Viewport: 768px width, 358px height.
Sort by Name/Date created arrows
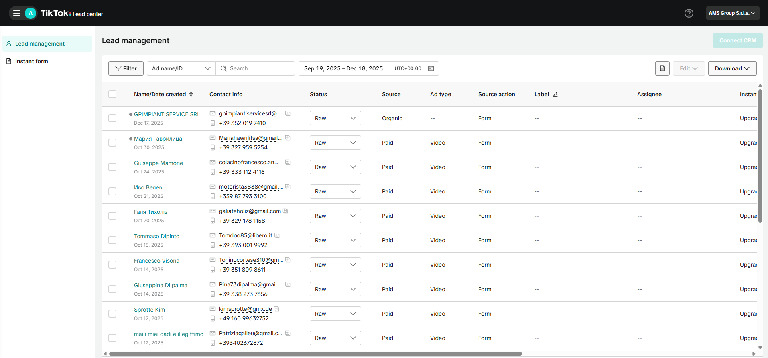click(191, 94)
